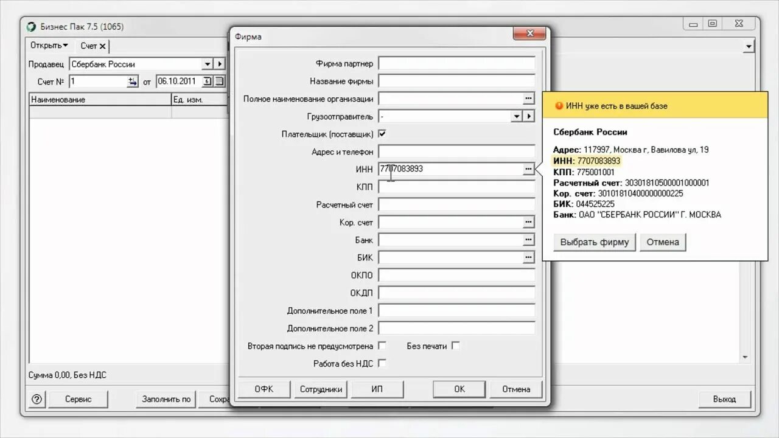Click the help question mark icon

click(x=37, y=399)
